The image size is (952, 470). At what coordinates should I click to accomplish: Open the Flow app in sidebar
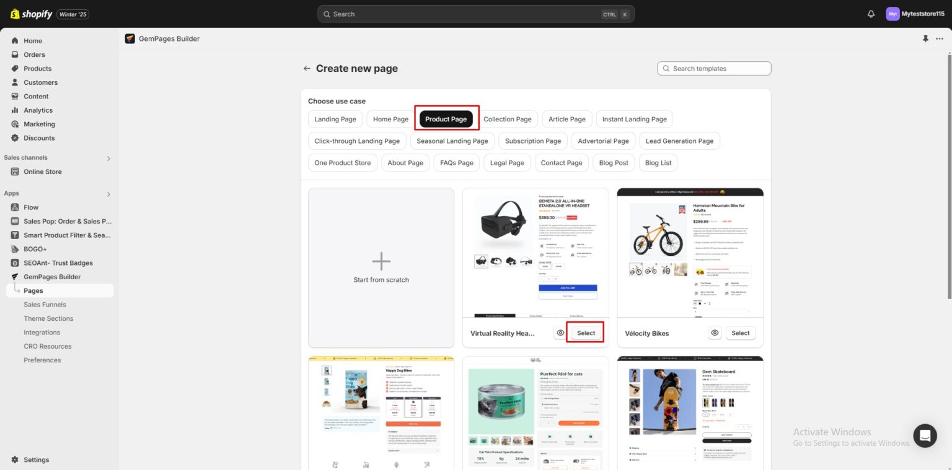pos(30,207)
